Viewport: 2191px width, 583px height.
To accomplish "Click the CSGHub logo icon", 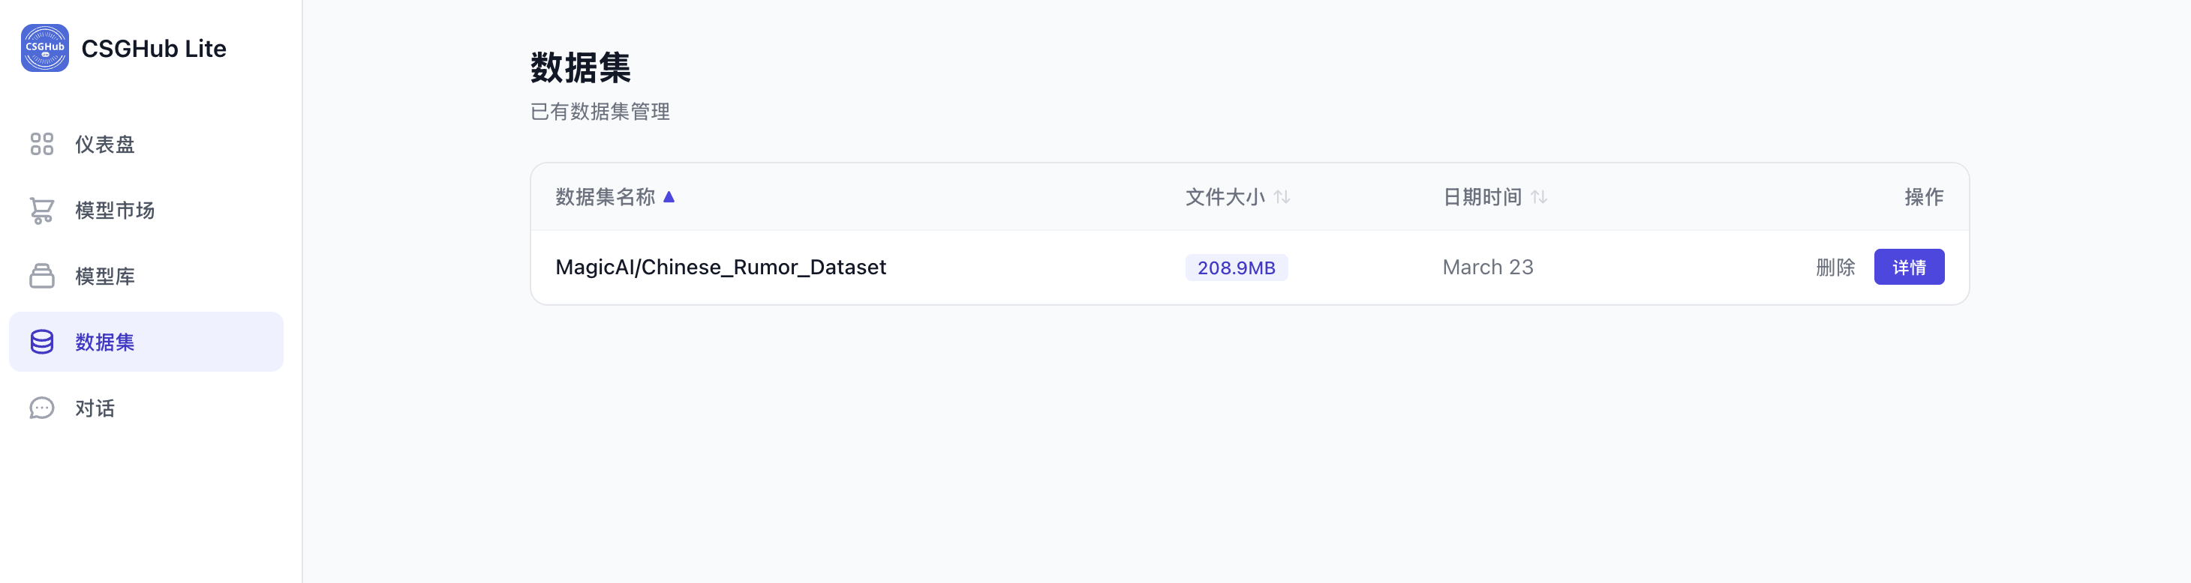I will coord(44,49).
